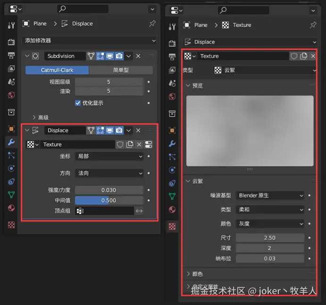Select Modifier wrench tab in left panel

(11, 142)
